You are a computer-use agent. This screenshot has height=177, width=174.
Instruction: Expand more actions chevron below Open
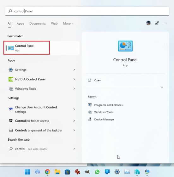(162, 87)
